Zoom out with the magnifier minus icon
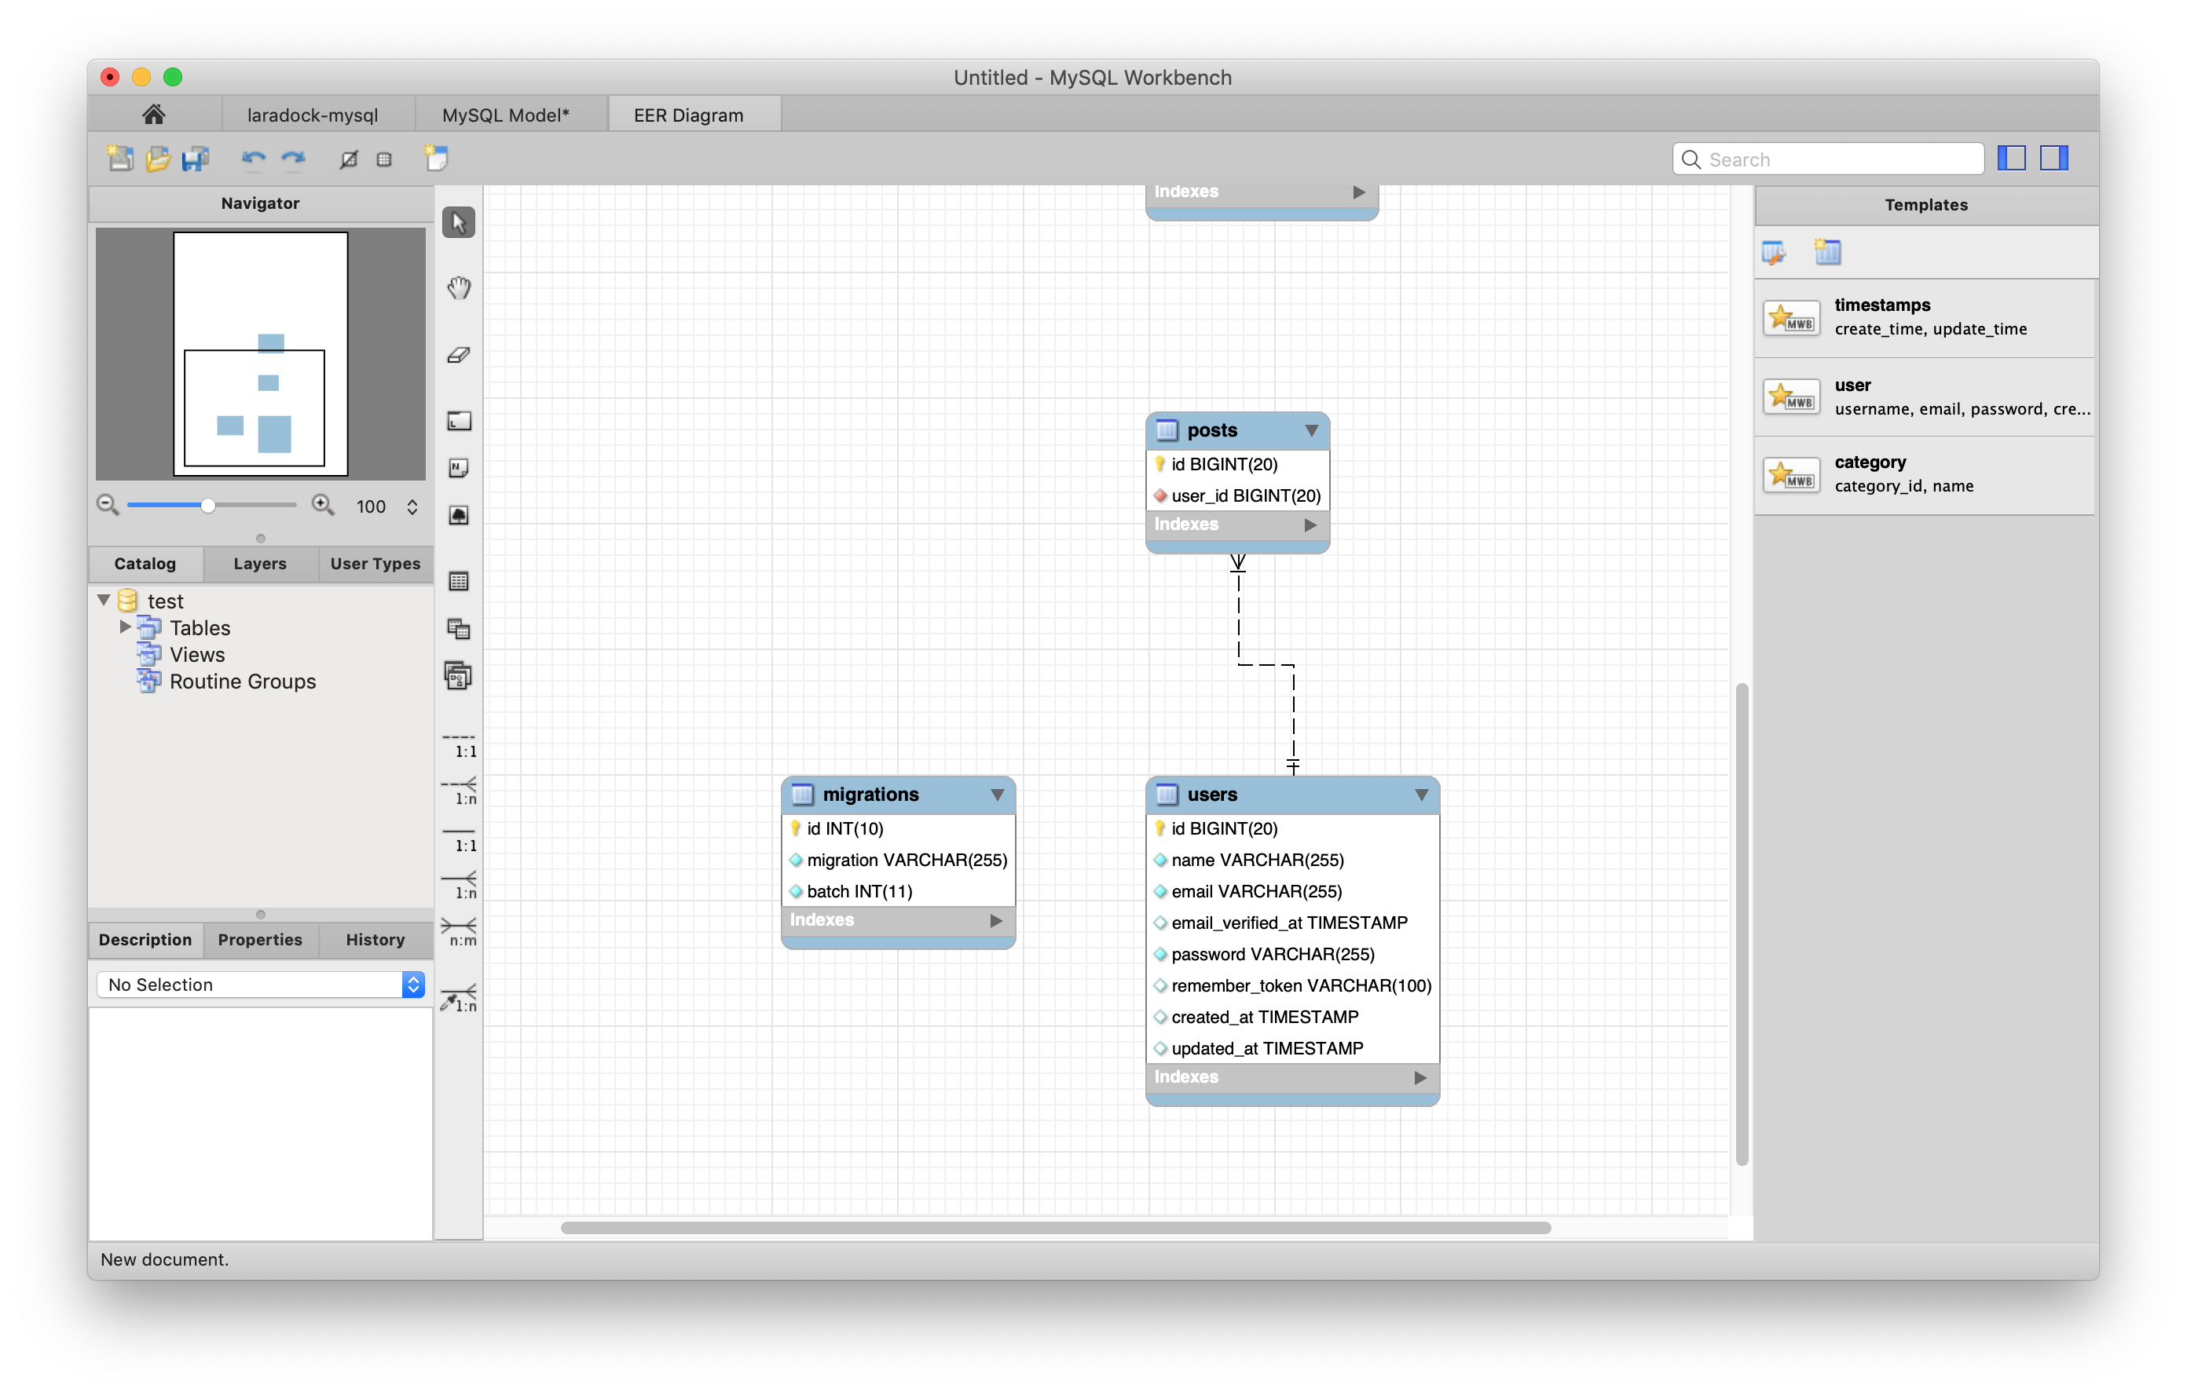2187x1396 pixels. [x=108, y=506]
